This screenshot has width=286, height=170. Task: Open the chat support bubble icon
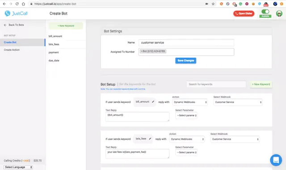(x=276, y=160)
